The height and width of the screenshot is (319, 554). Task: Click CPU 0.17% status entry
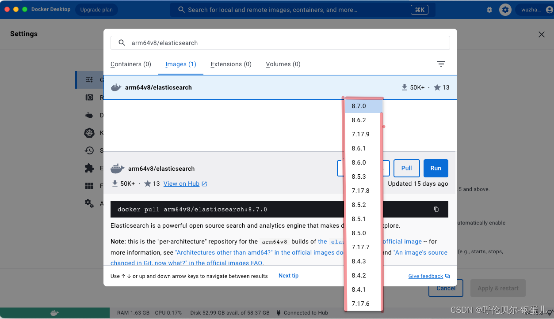point(168,313)
